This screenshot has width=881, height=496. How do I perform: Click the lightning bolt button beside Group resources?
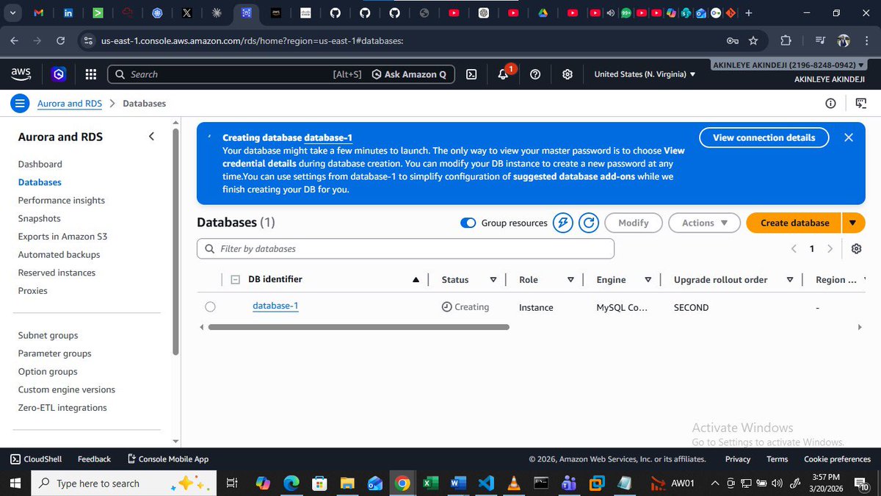click(562, 223)
